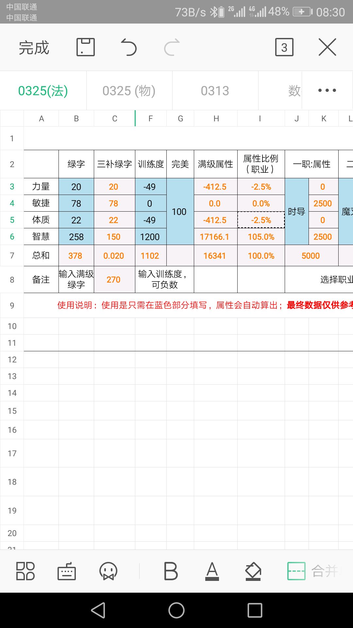The height and width of the screenshot is (628, 353).
Task: Select column A header
Action: (x=41, y=118)
